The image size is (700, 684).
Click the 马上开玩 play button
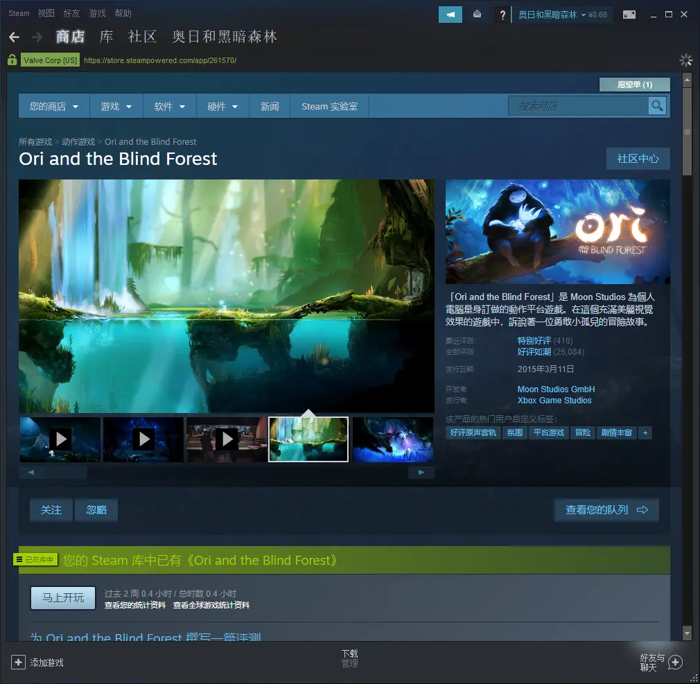[x=63, y=598]
